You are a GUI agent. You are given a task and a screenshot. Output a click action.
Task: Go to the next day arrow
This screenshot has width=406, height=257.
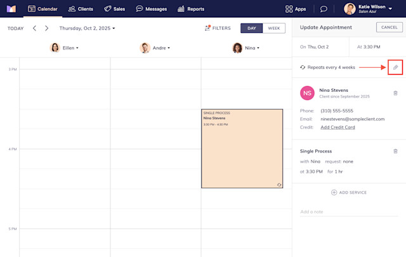coord(46,28)
